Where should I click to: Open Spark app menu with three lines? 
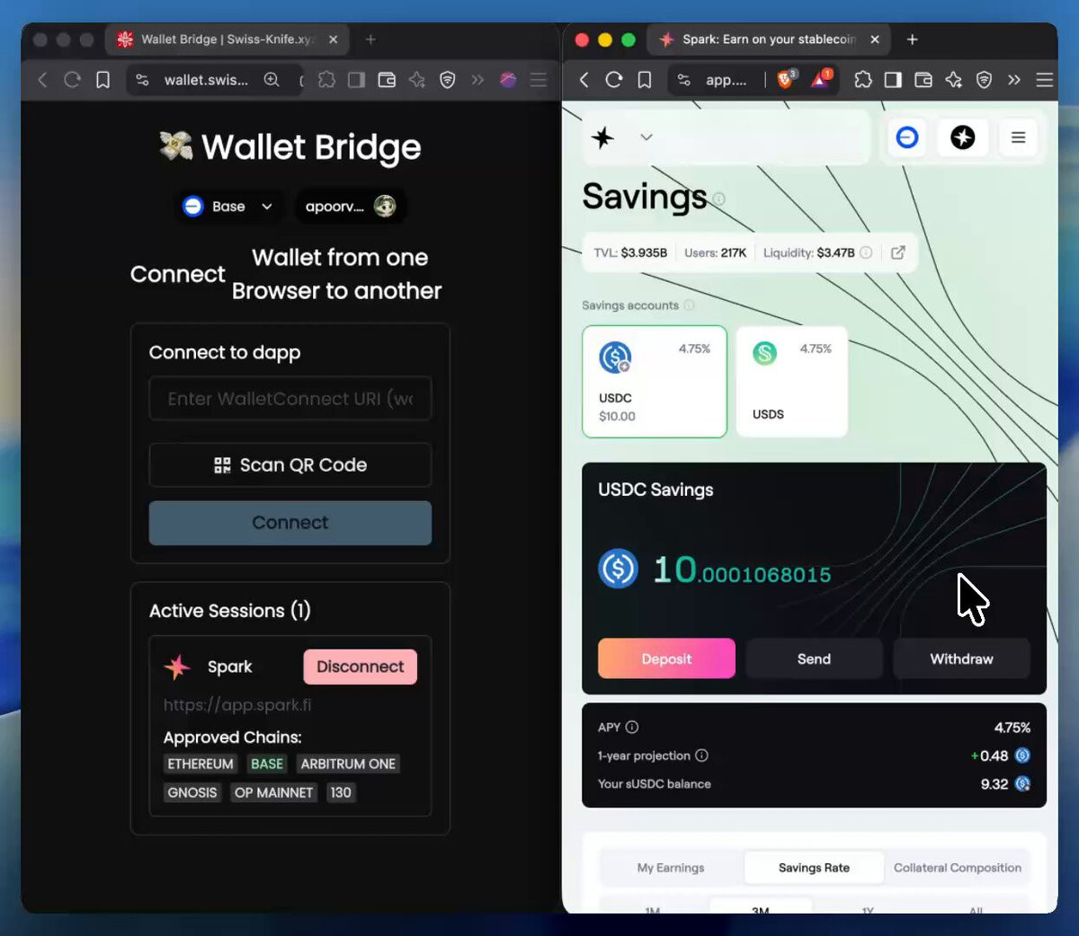click(1018, 137)
